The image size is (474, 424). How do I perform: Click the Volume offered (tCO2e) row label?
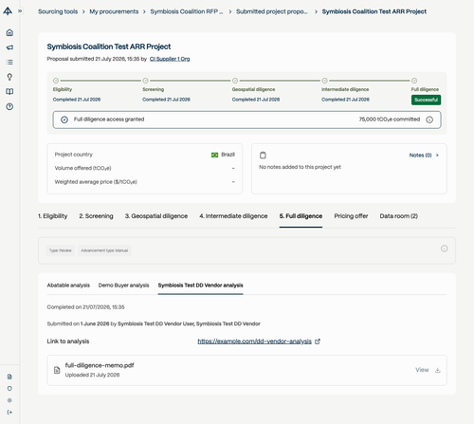tap(82, 168)
